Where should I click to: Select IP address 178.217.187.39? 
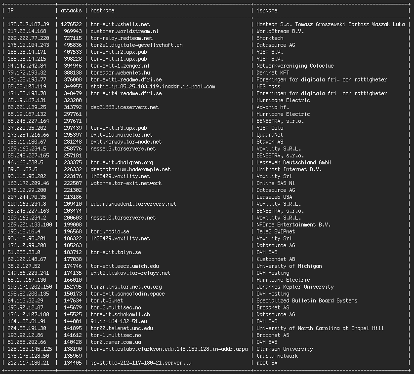[x=29, y=24]
